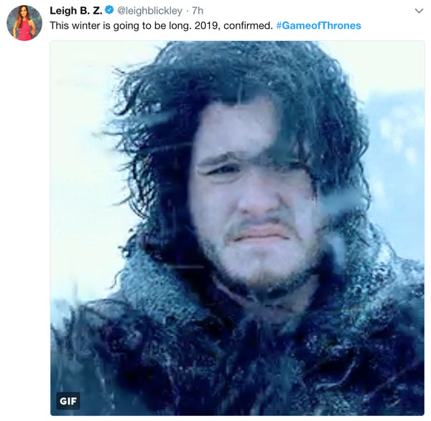The height and width of the screenshot is (421, 431).
Task: Open the tweet's more-actions down arrow
Action: pos(420,11)
